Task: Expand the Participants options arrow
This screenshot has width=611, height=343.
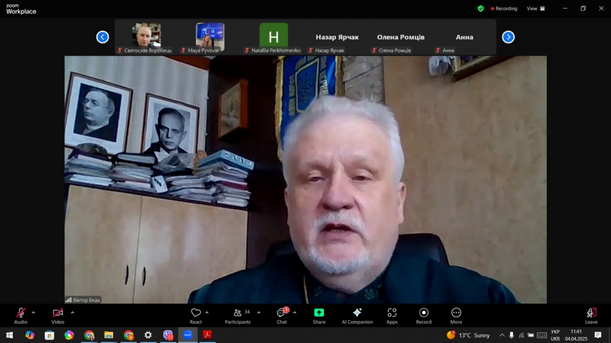Action: [x=259, y=313]
